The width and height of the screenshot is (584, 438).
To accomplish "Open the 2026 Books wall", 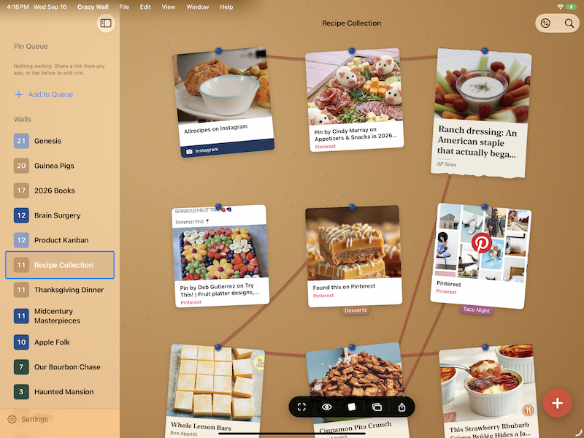I will point(60,191).
